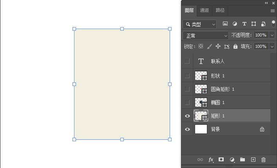
Task: Select the 圆角矩形 1 layer name
Action: (x=223, y=89)
